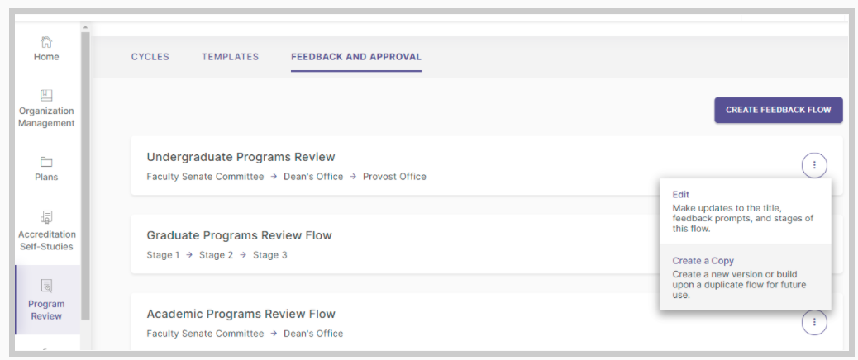Open the Undergraduate Programs Review three-dot menu
This screenshot has height=360, width=858.
pyautogui.click(x=814, y=165)
